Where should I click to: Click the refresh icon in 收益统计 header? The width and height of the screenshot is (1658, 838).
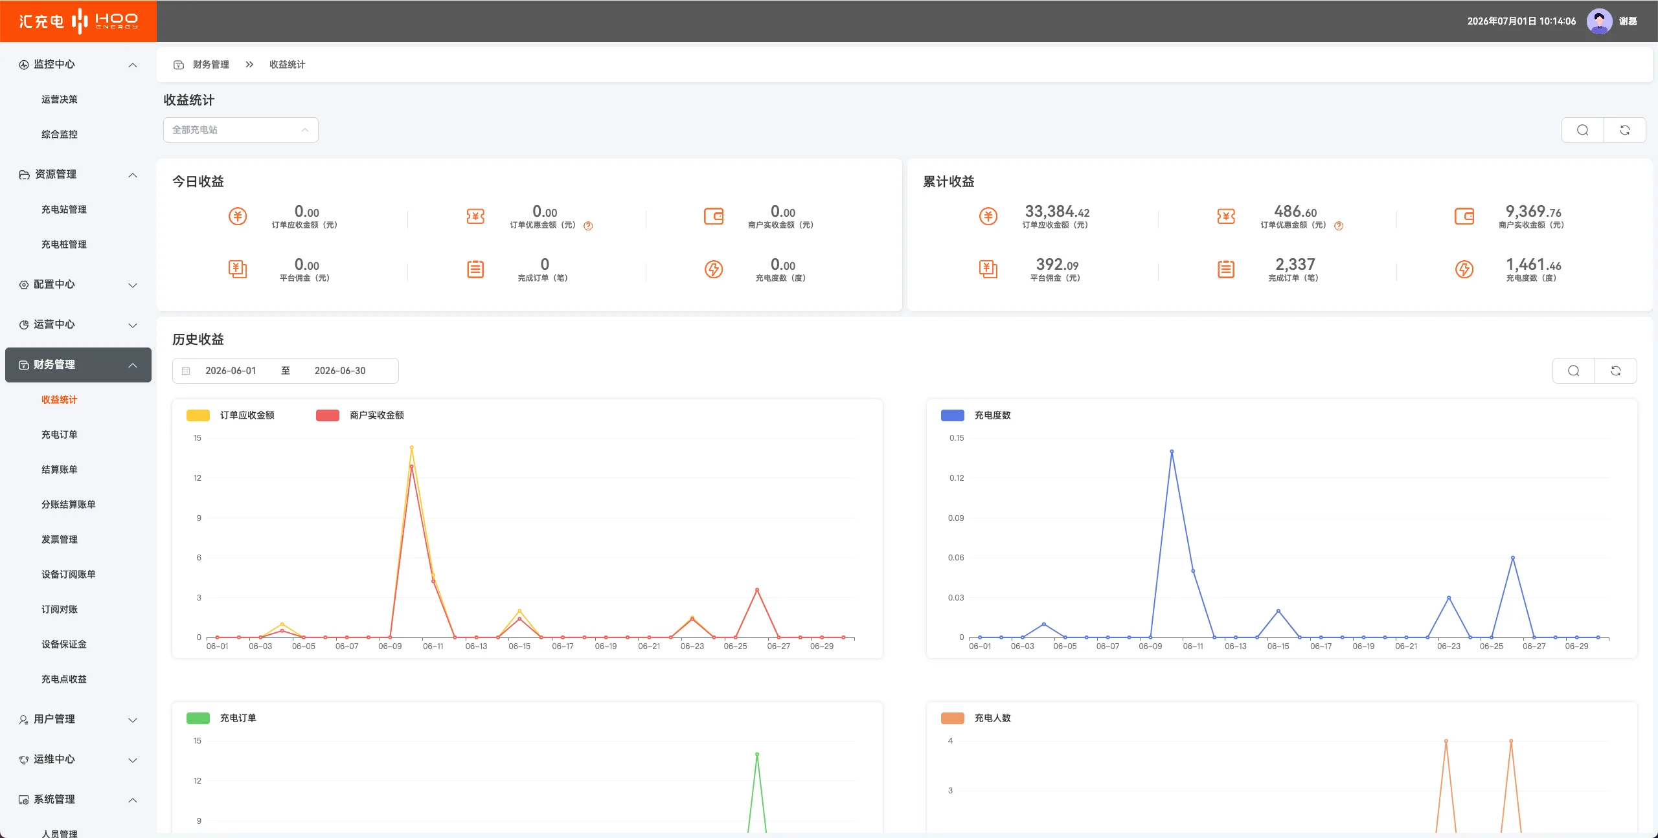click(1624, 130)
